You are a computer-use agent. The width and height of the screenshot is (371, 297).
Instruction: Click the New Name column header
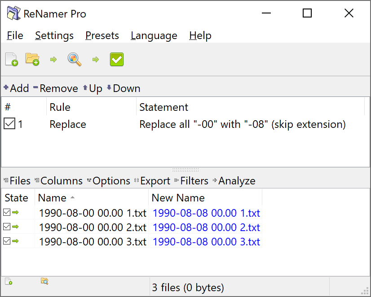click(x=205, y=198)
